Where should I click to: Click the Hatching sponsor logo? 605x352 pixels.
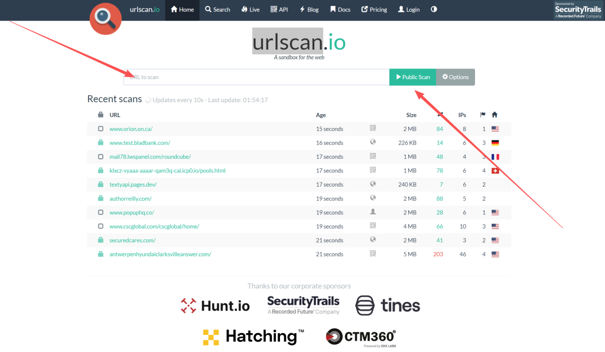tap(253, 337)
